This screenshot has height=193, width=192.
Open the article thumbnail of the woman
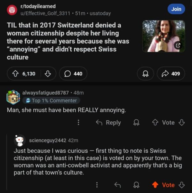pos(163,36)
